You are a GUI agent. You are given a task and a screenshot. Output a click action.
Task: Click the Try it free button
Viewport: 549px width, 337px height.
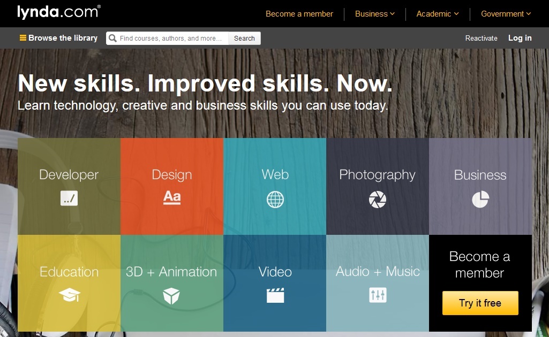point(480,303)
